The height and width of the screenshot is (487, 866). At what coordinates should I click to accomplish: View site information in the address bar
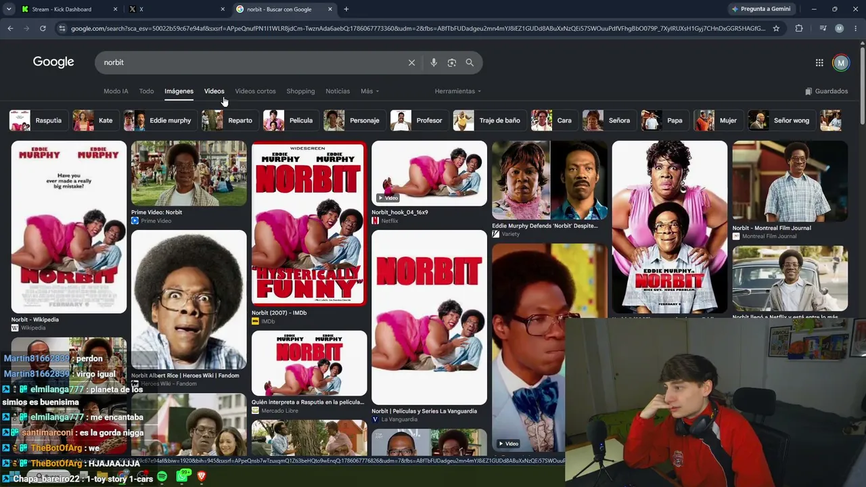[62, 28]
